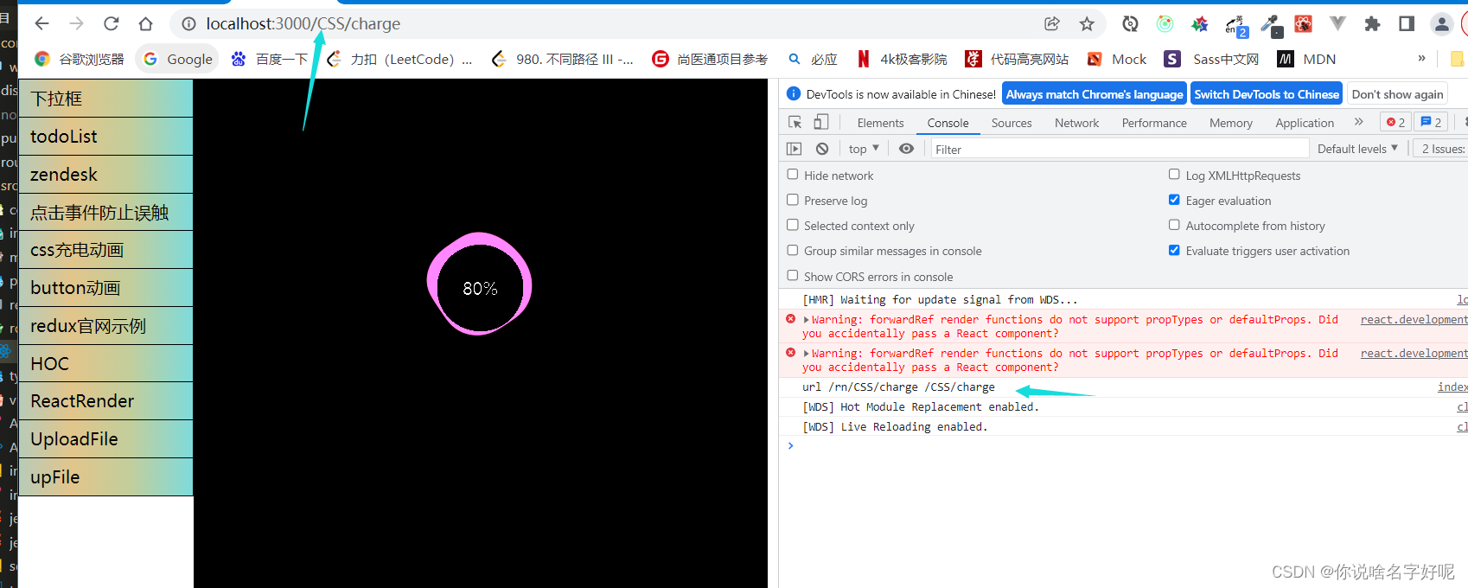The height and width of the screenshot is (588, 1468).
Task: Select UploadFile sidebar item
Action: click(105, 439)
